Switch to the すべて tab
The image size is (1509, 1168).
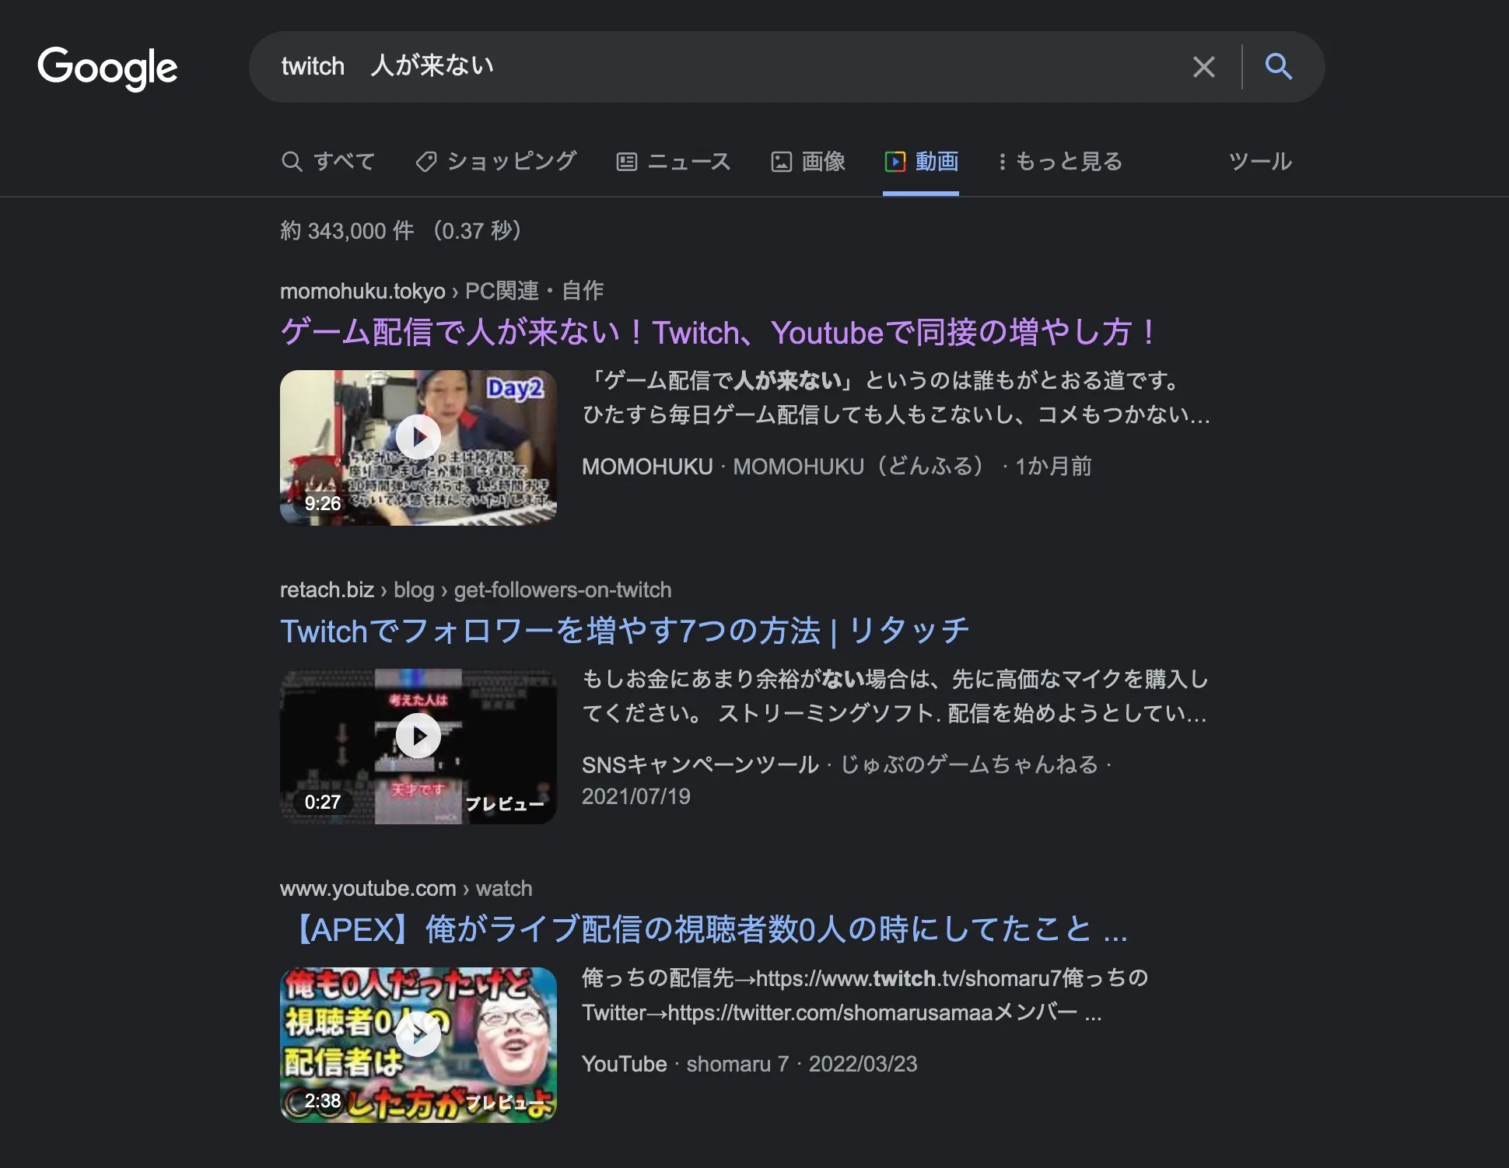[345, 161]
